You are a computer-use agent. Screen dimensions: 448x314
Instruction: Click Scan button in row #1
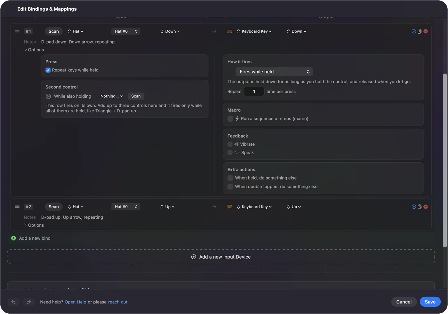[x=54, y=31]
